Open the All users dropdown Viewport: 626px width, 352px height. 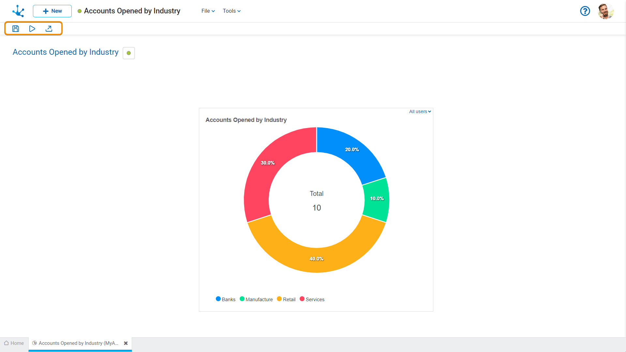pyautogui.click(x=420, y=111)
